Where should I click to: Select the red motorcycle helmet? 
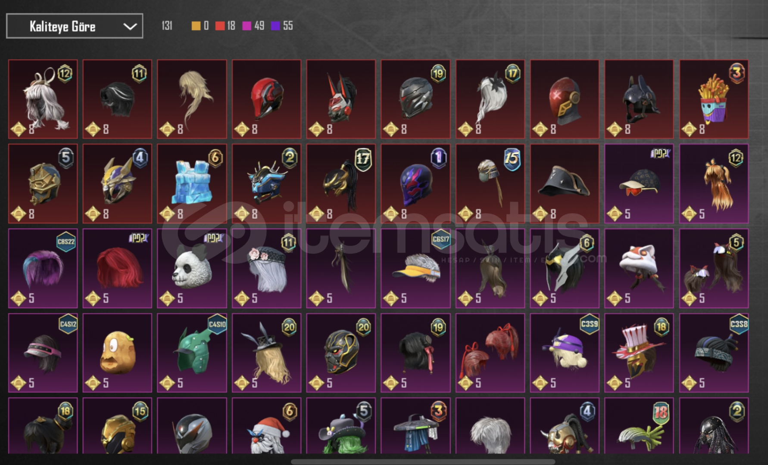click(266, 99)
